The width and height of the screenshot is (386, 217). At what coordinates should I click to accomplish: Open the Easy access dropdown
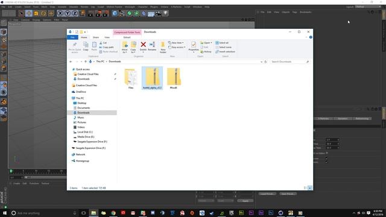177,47
